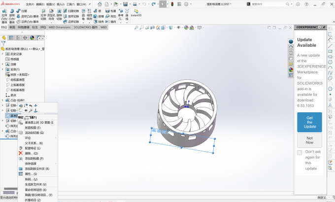Switch to the MBD Dimensions tab
Viewport: 335px width, 202px height.
click(x=60, y=27)
